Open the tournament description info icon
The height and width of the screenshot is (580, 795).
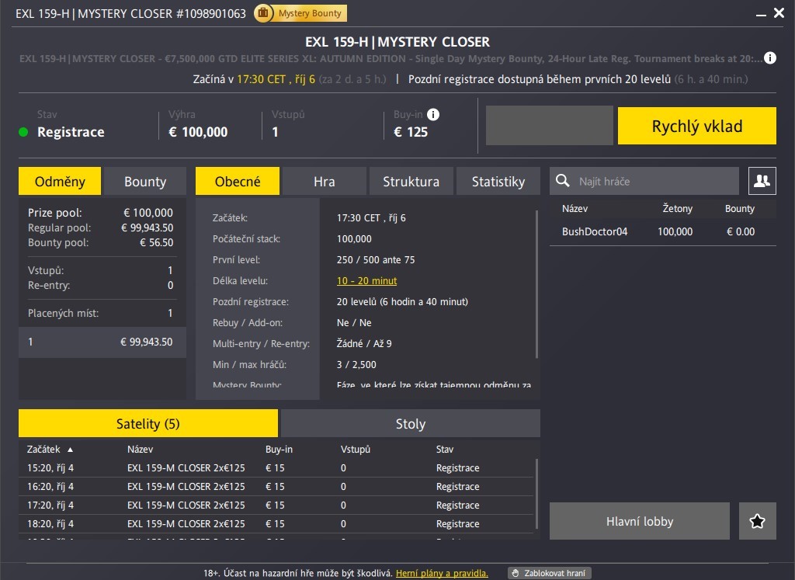(x=769, y=57)
